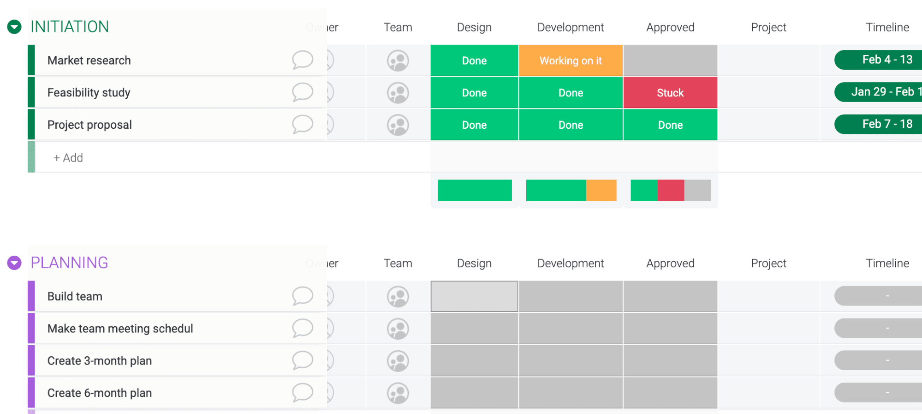Assign team on Market research row
Screen dimensions: 922x414
point(398,60)
